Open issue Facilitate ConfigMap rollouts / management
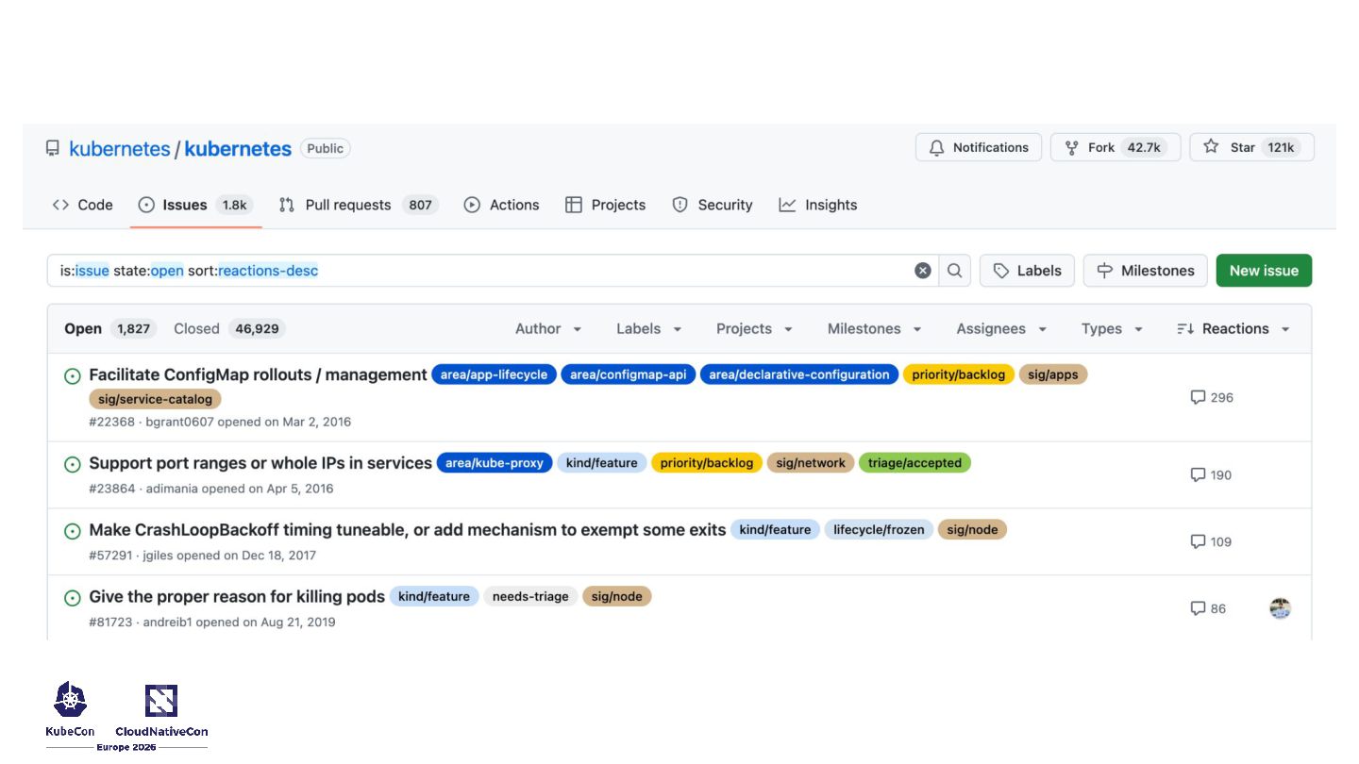The height and width of the screenshot is (764, 1359). coord(258,374)
